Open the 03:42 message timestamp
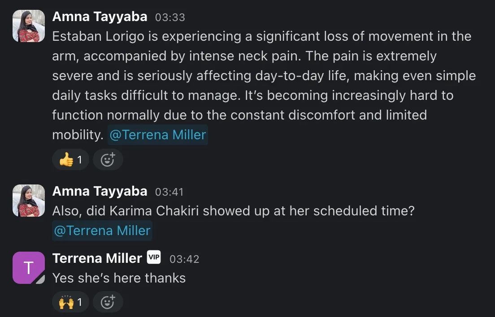This screenshot has width=495, height=317. 184,259
